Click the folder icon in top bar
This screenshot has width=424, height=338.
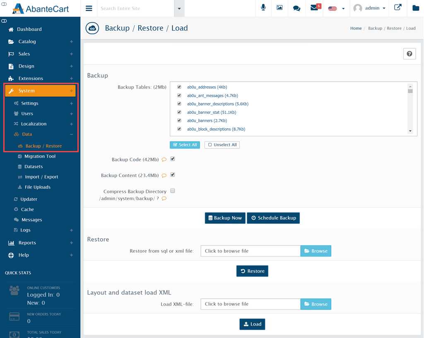coord(416,8)
